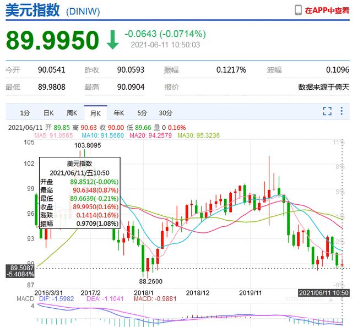358x327 pixels.
Task: Click the MA5 indicator label
Action: [53, 135]
